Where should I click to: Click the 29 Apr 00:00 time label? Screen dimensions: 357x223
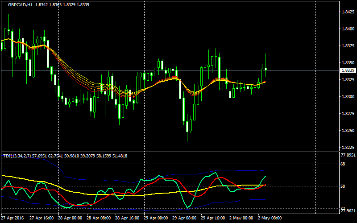(156, 218)
